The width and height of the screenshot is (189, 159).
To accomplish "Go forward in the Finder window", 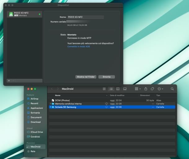I will [58, 89].
